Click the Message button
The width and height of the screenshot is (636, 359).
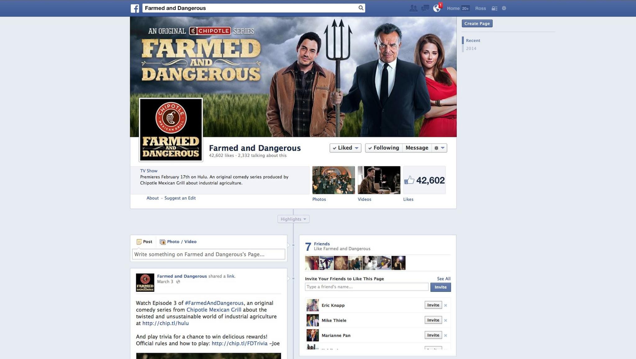tap(417, 148)
